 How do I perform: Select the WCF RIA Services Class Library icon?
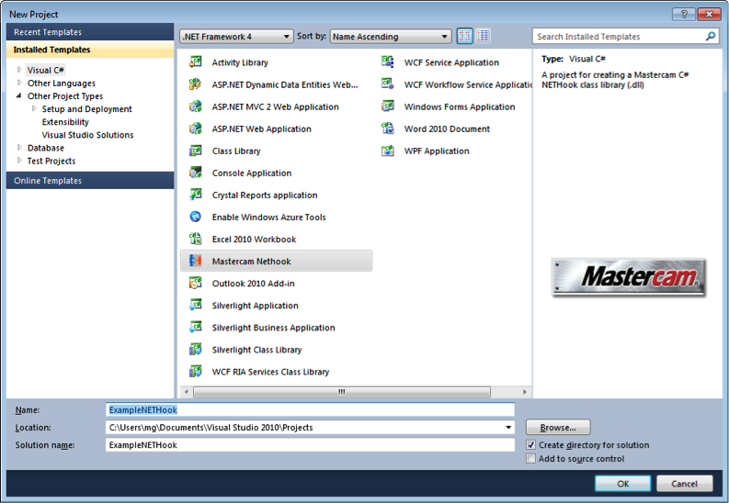[195, 371]
